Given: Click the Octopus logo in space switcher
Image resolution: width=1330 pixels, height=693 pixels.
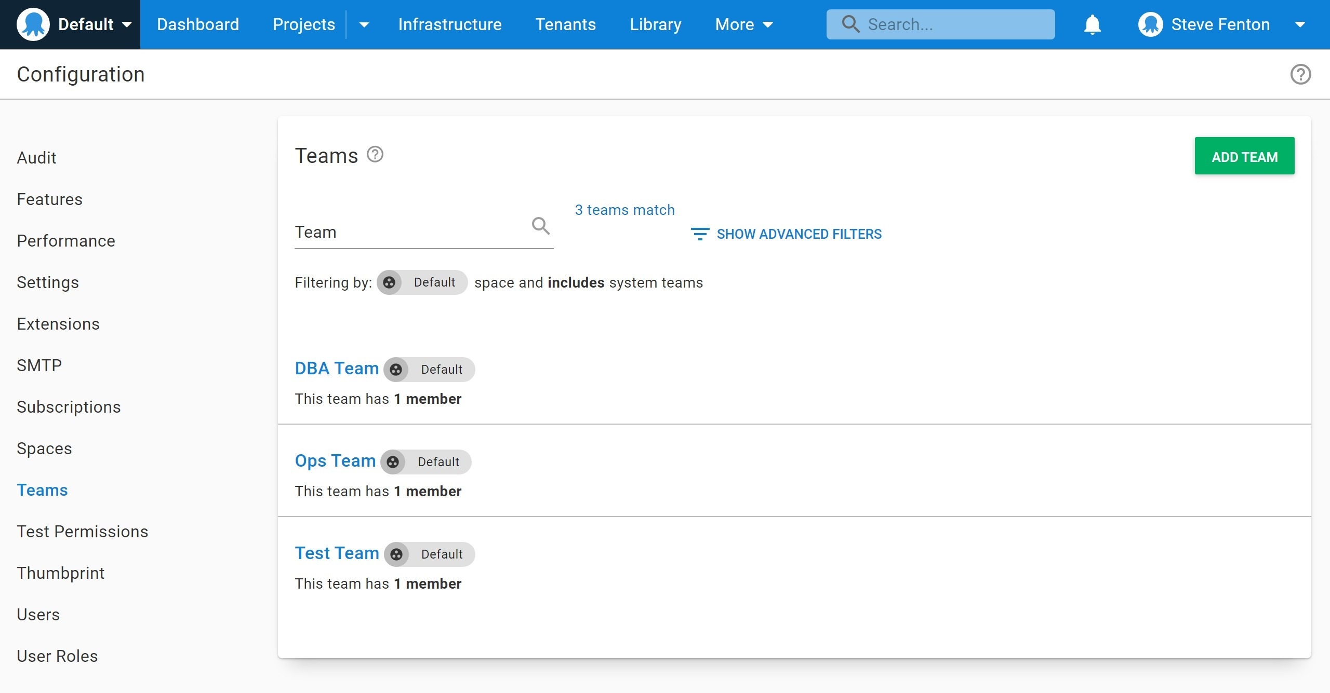Looking at the screenshot, I should [33, 24].
